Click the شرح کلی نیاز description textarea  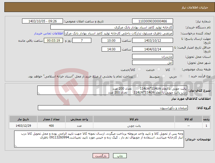pos(112,90)
